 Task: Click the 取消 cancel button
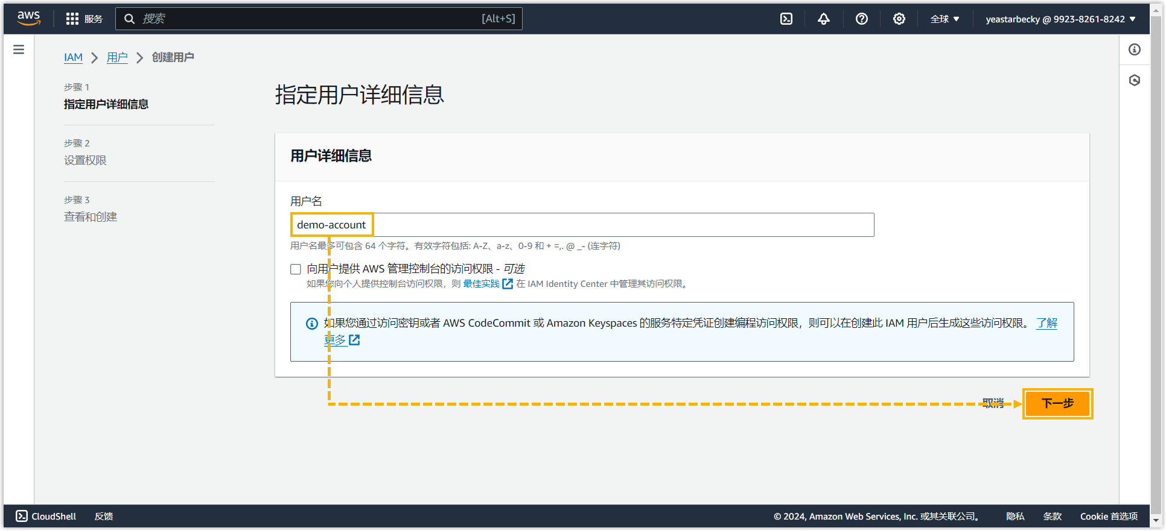pyautogui.click(x=993, y=403)
